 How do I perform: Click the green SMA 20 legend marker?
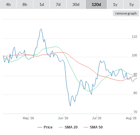coord(61,127)
